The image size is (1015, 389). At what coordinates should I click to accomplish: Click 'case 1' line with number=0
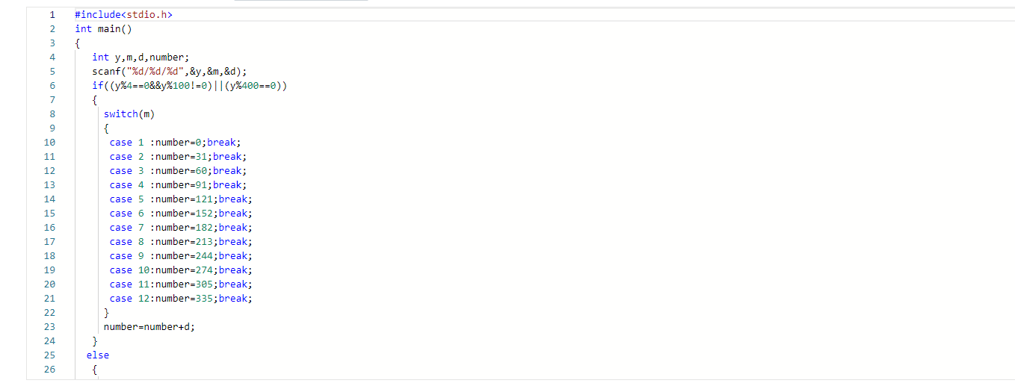click(x=175, y=142)
